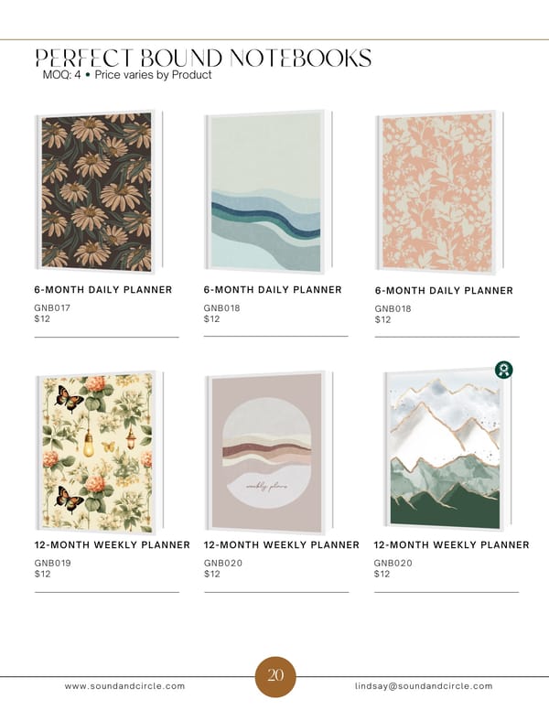
Task: Click product code GNB017
Action: tap(52, 308)
